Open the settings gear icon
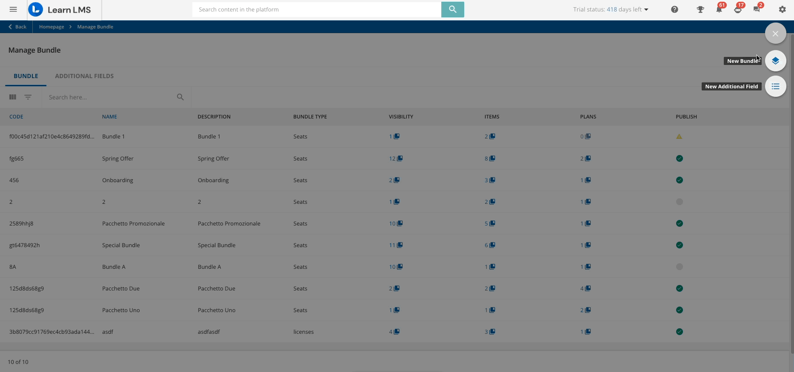The width and height of the screenshot is (794, 372). point(782,9)
